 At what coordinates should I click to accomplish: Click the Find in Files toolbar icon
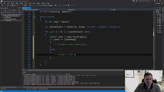(56, 5)
